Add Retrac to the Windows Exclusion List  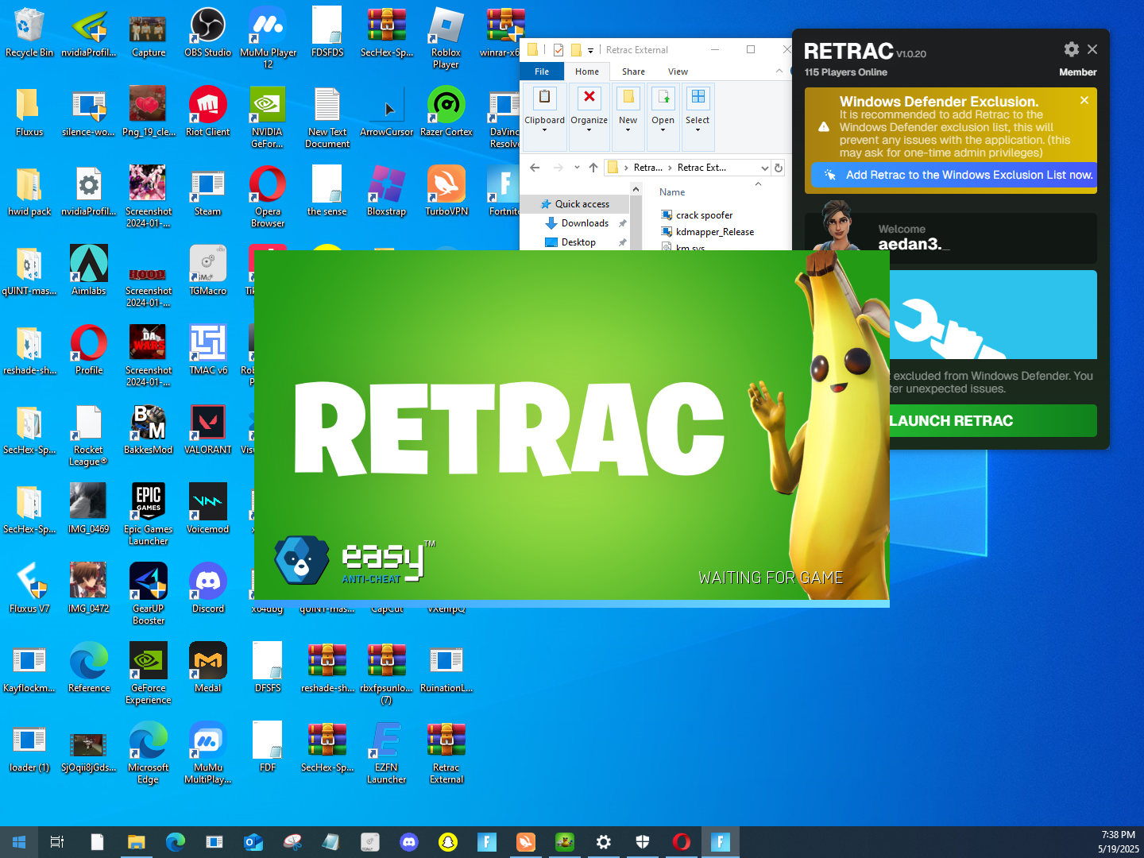pos(954,175)
